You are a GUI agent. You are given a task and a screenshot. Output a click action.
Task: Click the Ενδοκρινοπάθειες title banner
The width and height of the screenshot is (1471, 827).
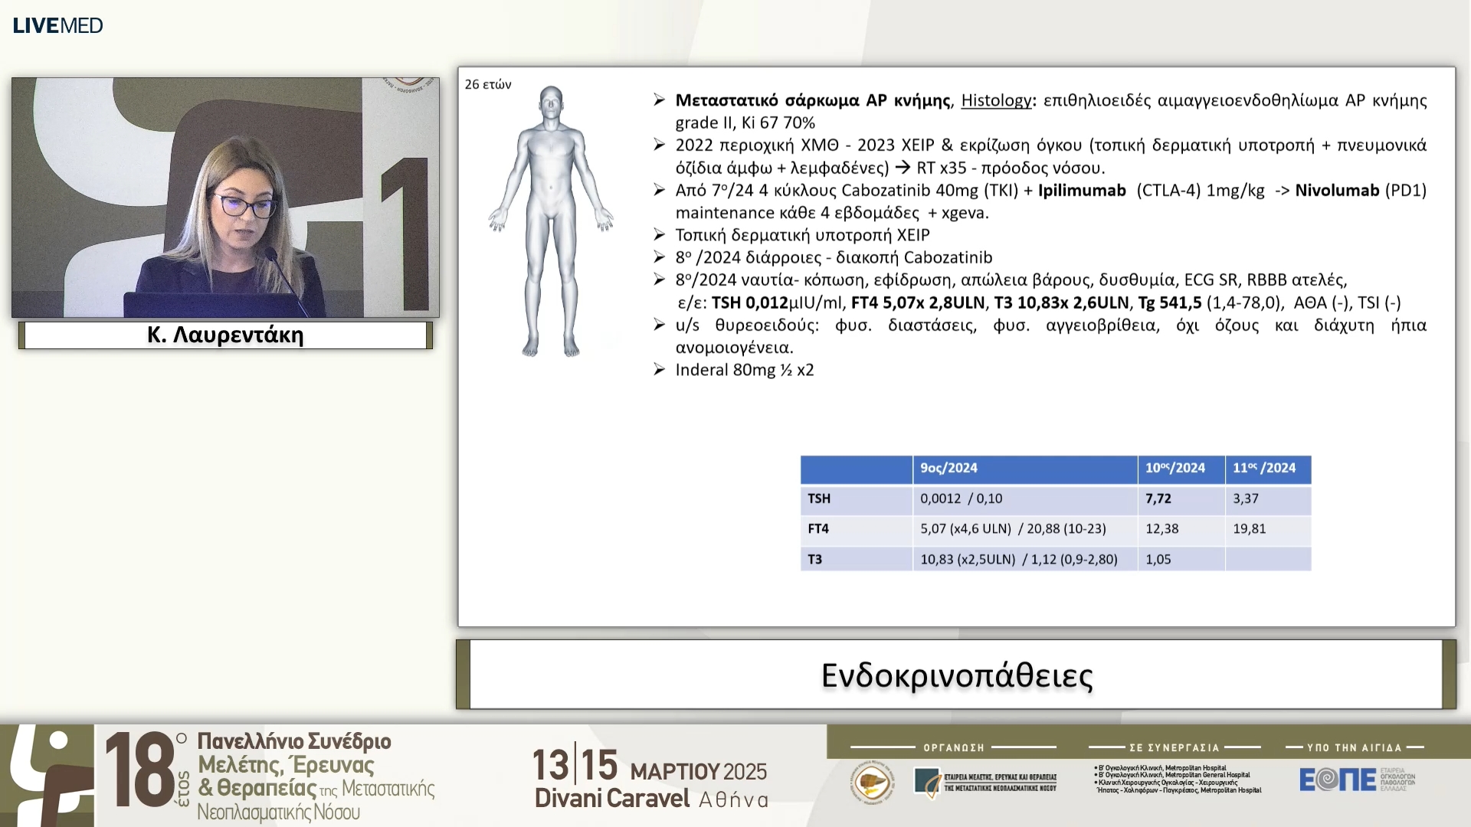click(956, 675)
